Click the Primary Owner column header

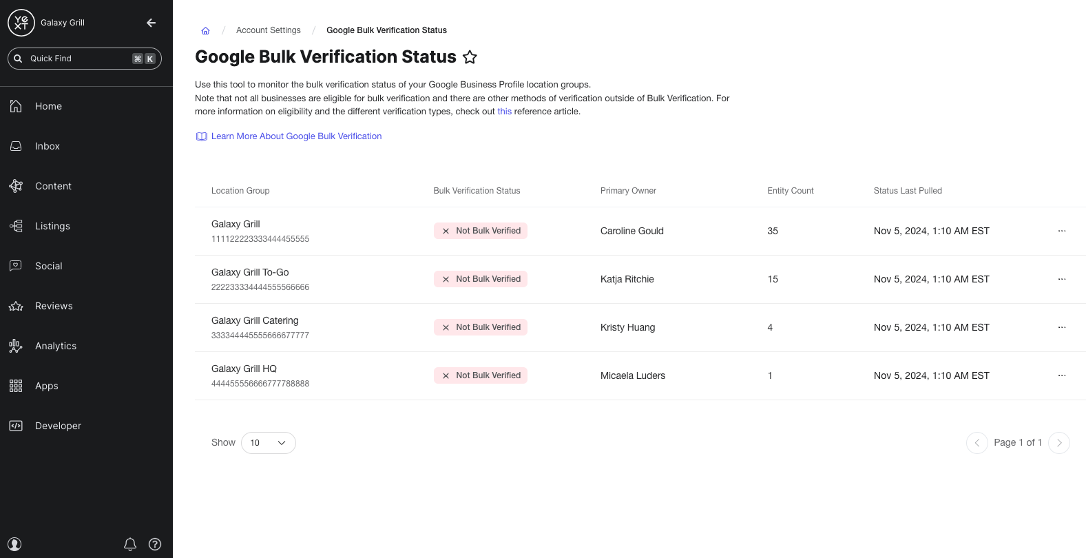[x=628, y=191]
